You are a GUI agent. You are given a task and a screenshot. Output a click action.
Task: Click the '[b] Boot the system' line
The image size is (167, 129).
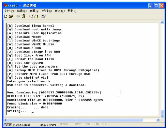pyautogui.click(x=25, y=63)
